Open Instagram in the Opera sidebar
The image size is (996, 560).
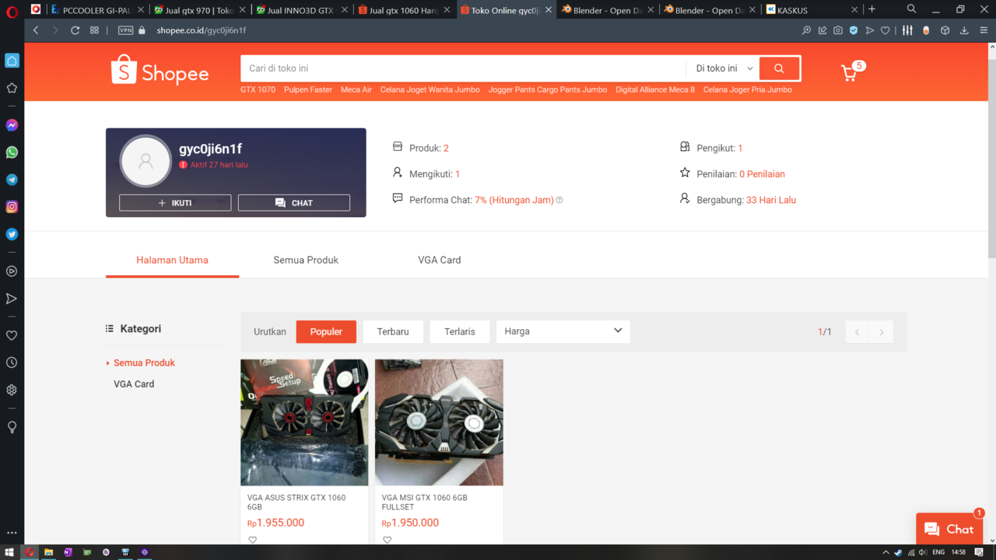pyautogui.click(x=12, y=207)
